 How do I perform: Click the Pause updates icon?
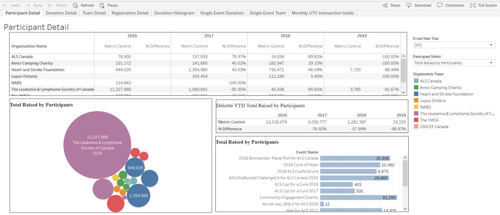point(102,5)
